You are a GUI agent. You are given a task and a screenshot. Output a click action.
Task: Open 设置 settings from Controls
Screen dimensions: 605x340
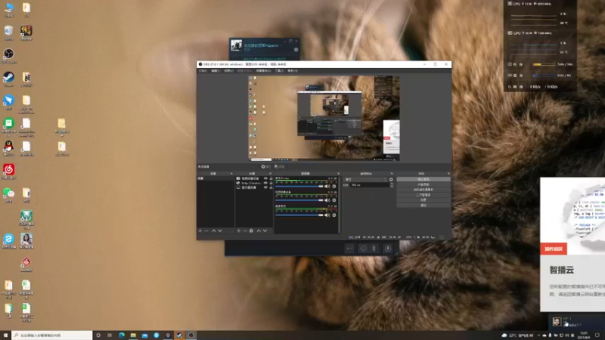tap(423, 200)
